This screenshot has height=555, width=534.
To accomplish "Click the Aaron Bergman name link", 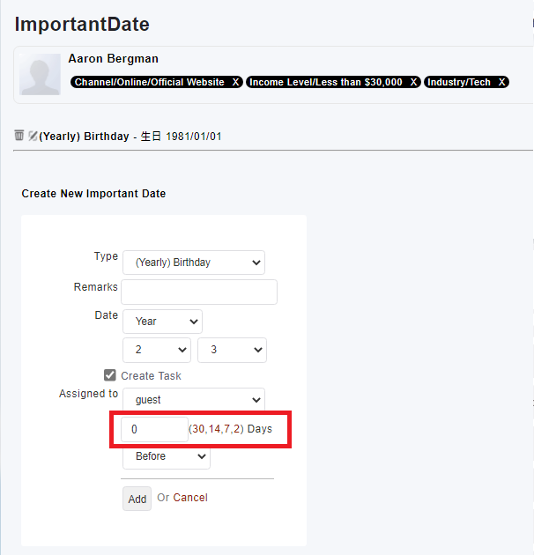I will [114, 59].
